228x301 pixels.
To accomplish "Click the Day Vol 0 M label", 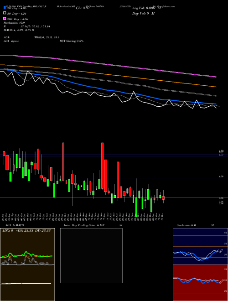I will coord(143,13).
